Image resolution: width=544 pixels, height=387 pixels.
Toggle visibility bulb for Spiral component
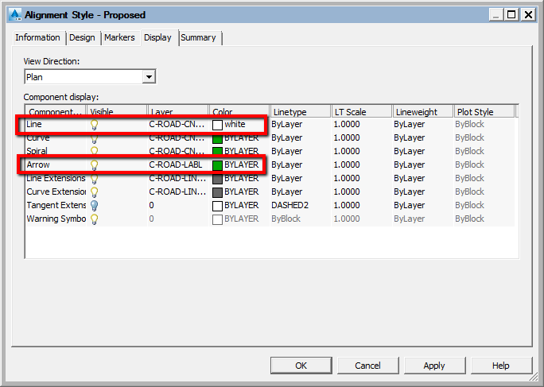click(94, 151)
